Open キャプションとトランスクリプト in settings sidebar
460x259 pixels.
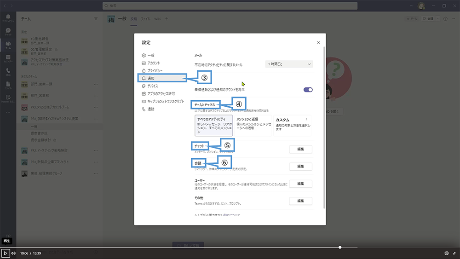point(163,101)
